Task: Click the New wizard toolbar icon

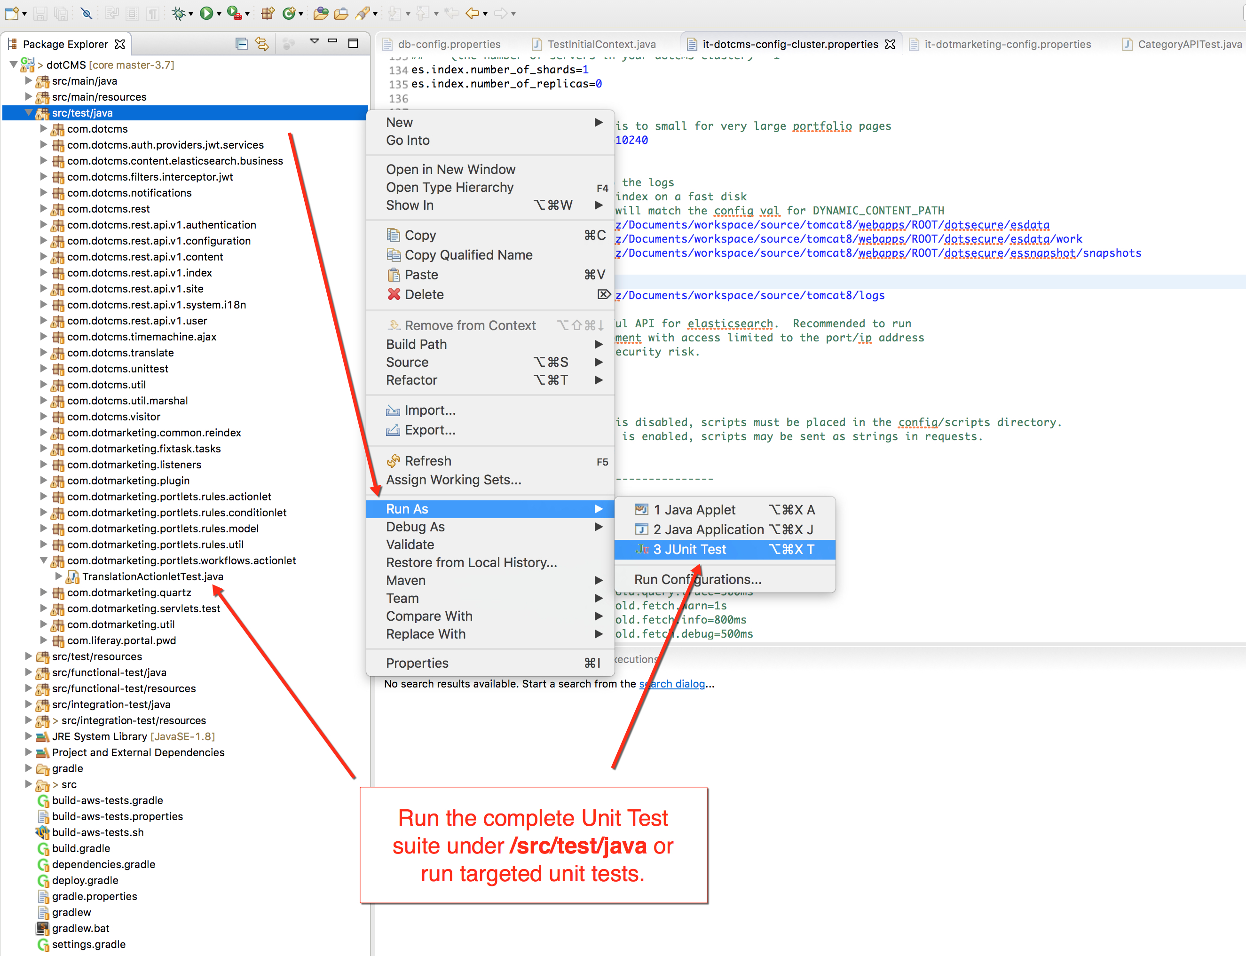Action: [12, 13]
